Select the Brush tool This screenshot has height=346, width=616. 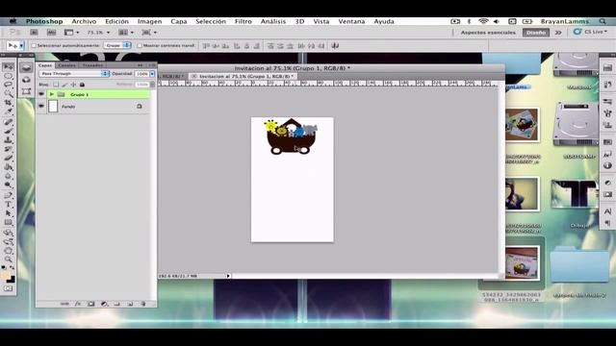click(8, 131)
